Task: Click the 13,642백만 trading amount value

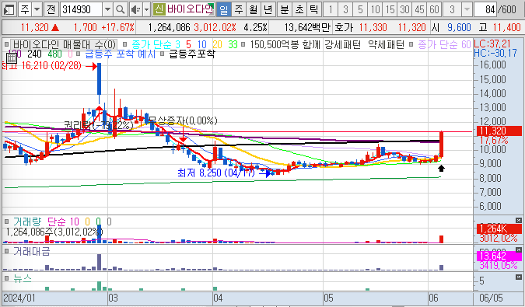Action: point(307,27)
